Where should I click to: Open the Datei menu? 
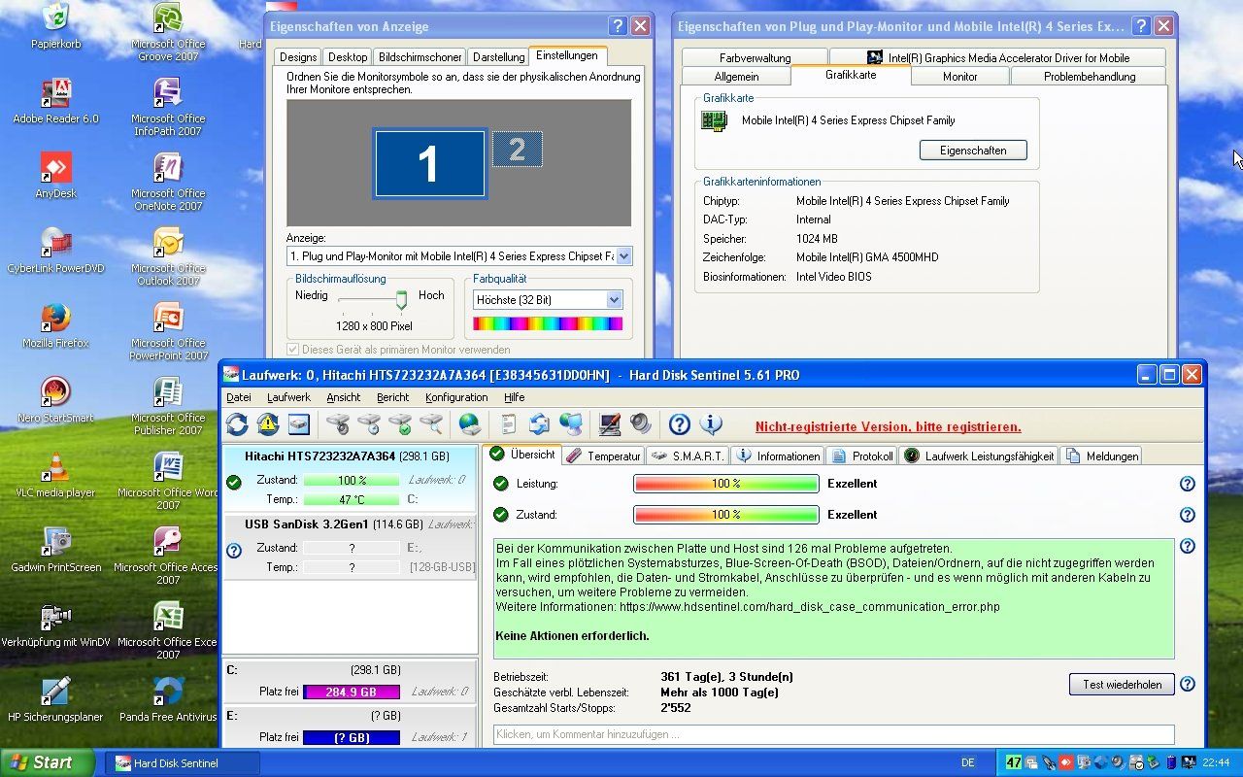[x=238, y=397]
